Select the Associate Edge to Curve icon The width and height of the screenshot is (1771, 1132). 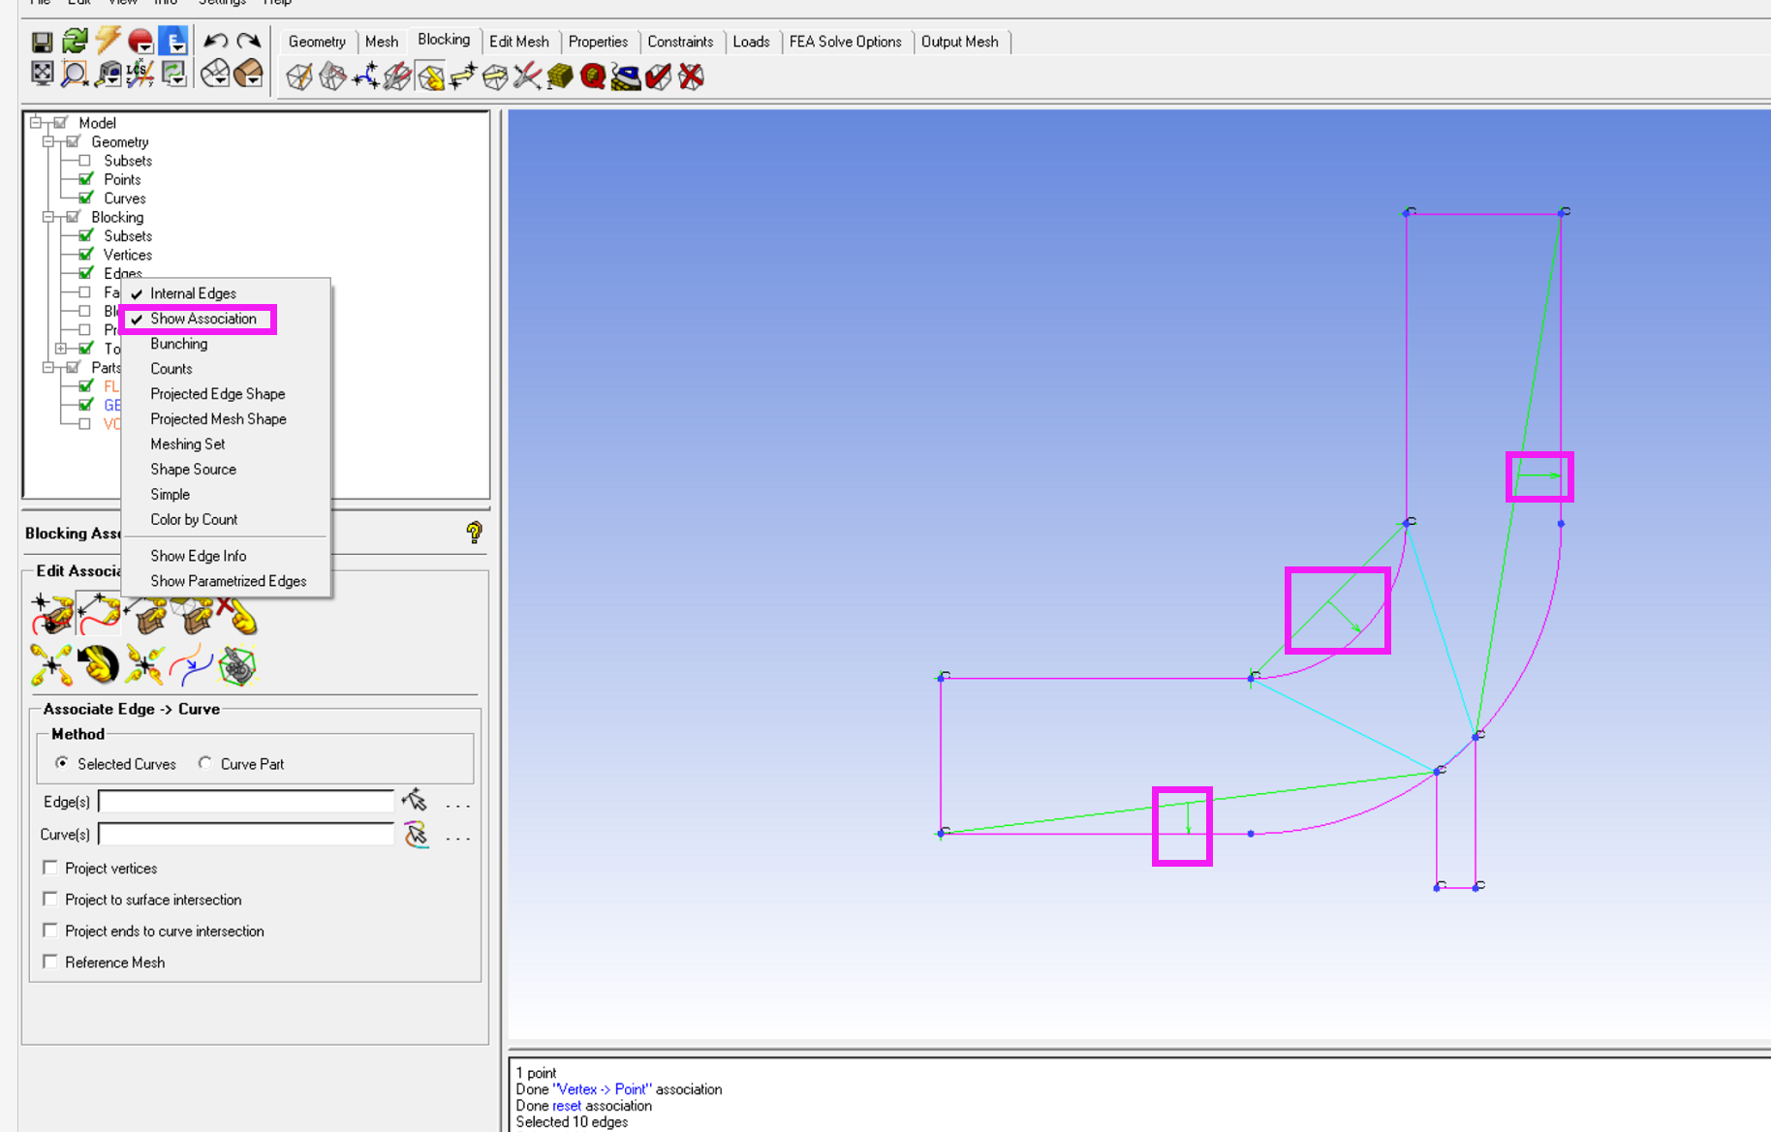(x=99, y=614)
